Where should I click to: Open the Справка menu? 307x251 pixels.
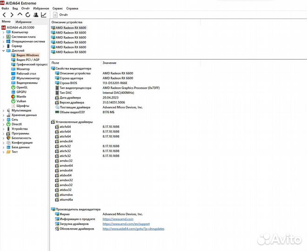(x=72, y=8)
